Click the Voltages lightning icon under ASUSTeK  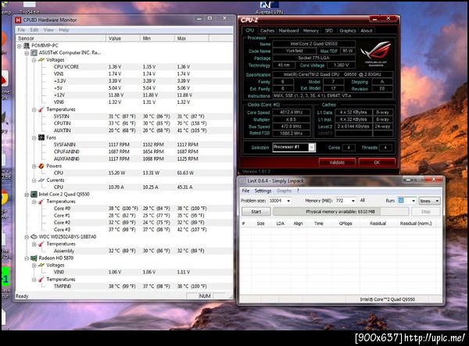41,60
